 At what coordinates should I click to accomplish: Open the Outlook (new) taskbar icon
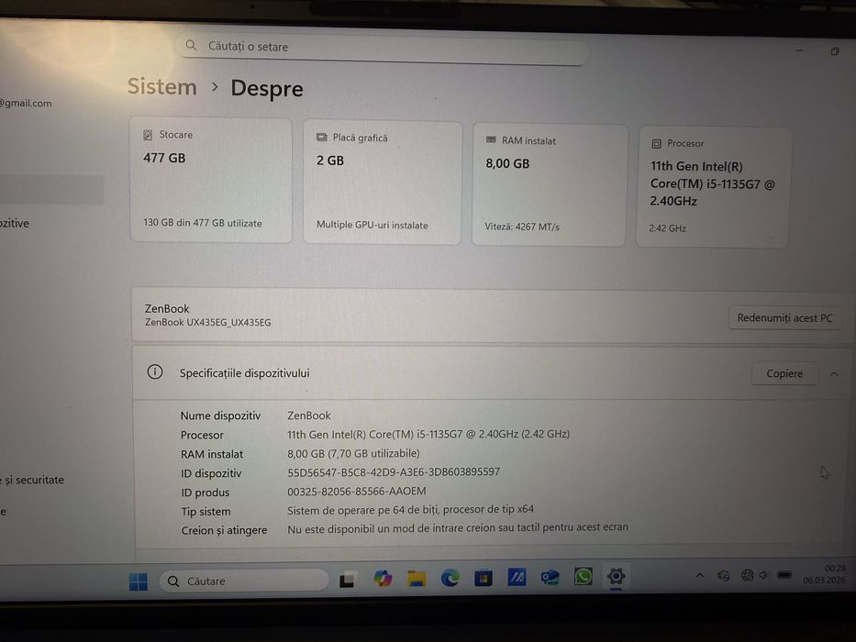click(550, 577)
